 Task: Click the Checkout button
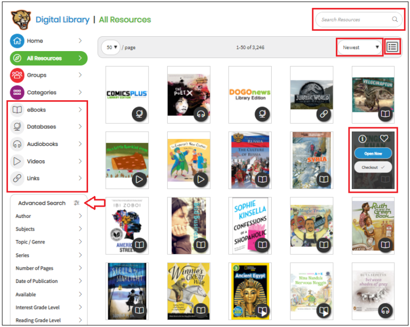[373, 167]
